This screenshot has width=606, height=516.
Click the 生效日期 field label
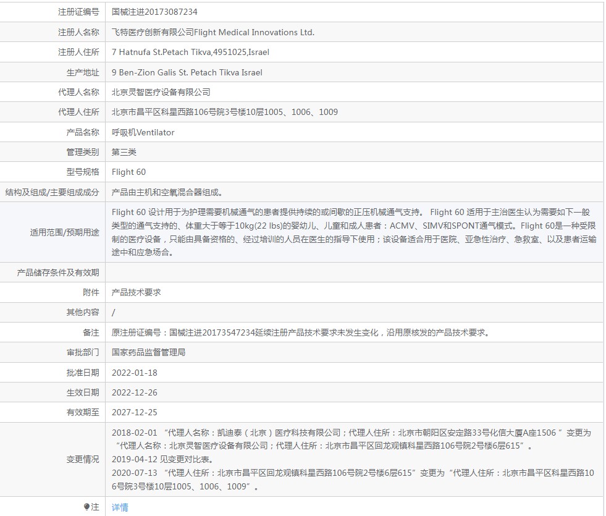83,392
